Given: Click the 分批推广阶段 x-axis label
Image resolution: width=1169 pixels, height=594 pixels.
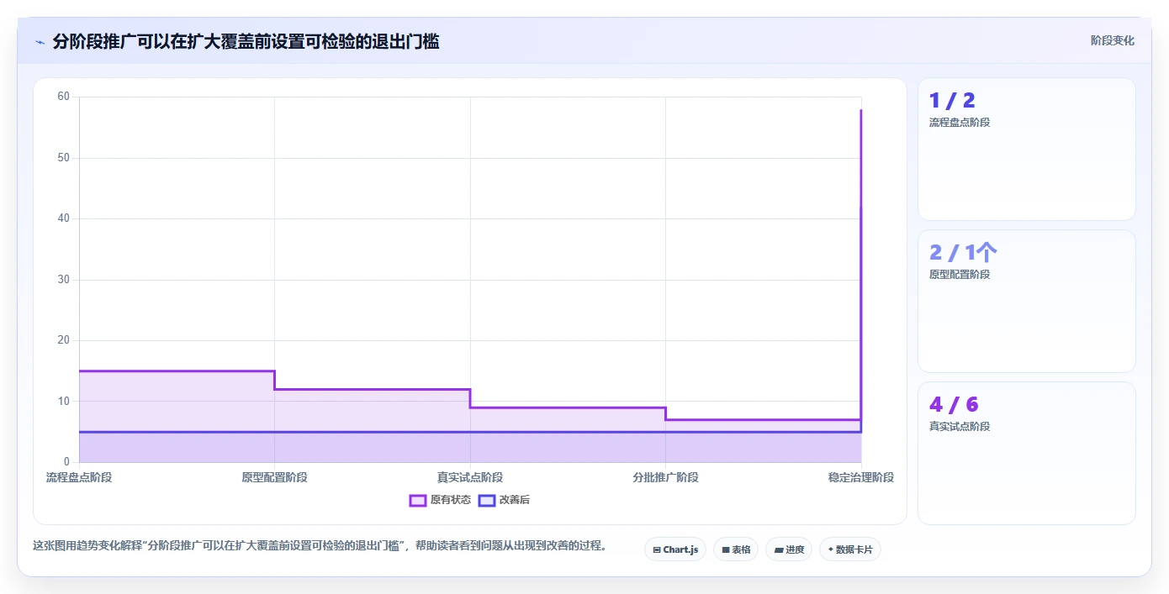Looking at the screenshot, I should tap(665, 477).
